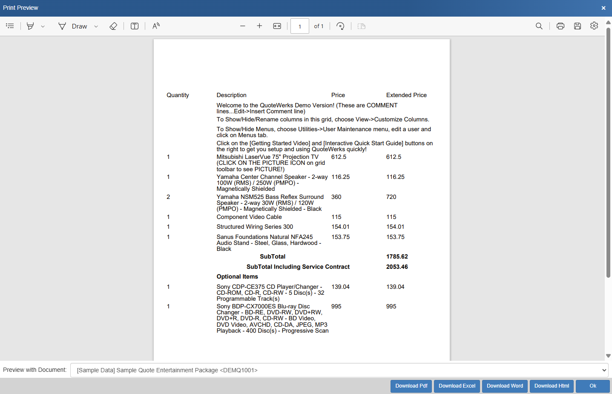Click Download Pdf button
Viewport: 612px width, 394px height.
(411, 386)
